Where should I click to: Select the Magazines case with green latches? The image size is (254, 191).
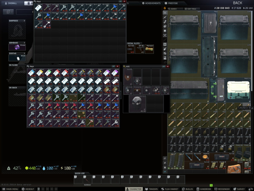coord(217,90)
